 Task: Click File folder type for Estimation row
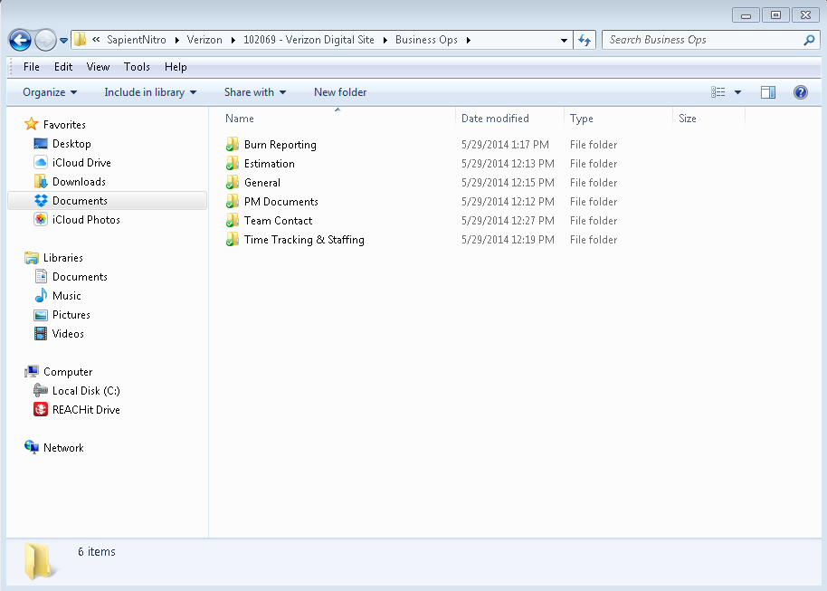594,164
